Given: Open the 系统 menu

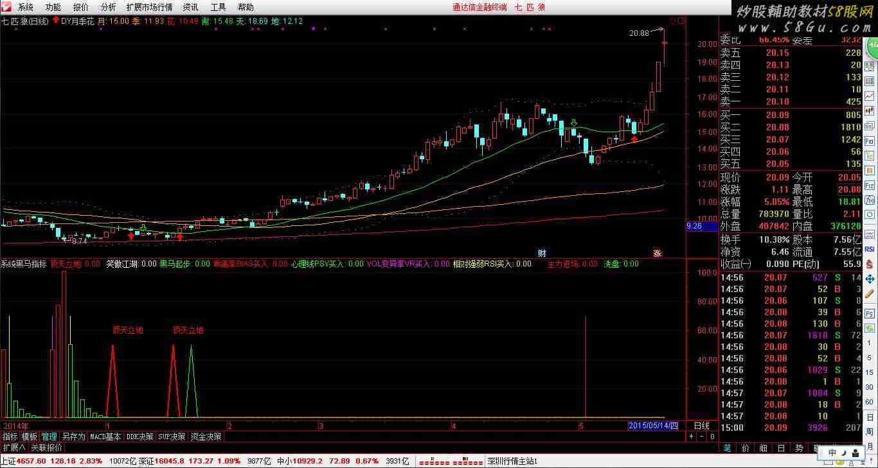Looking at the screenshot, I should click(x=25, y=8).
